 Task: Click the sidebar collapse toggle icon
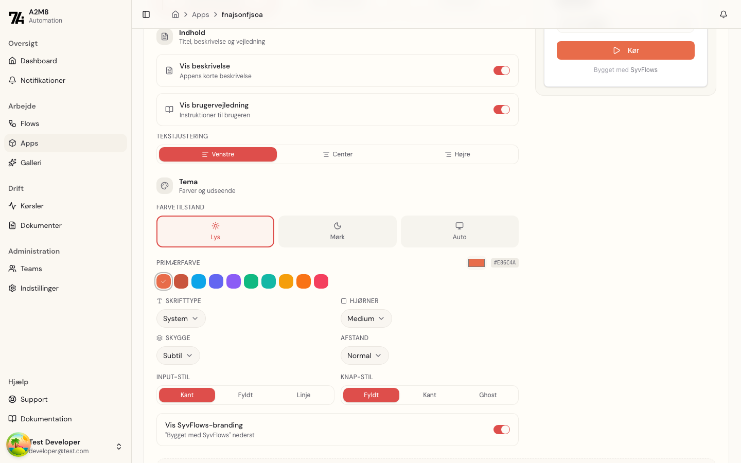[146, 14]
